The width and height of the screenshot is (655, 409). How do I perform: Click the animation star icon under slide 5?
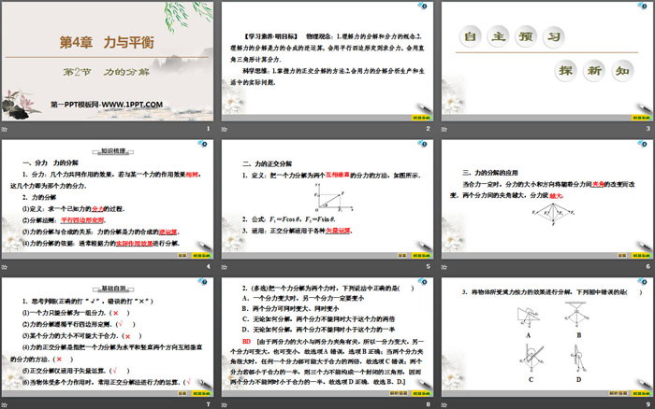click(x=225, y=267)
